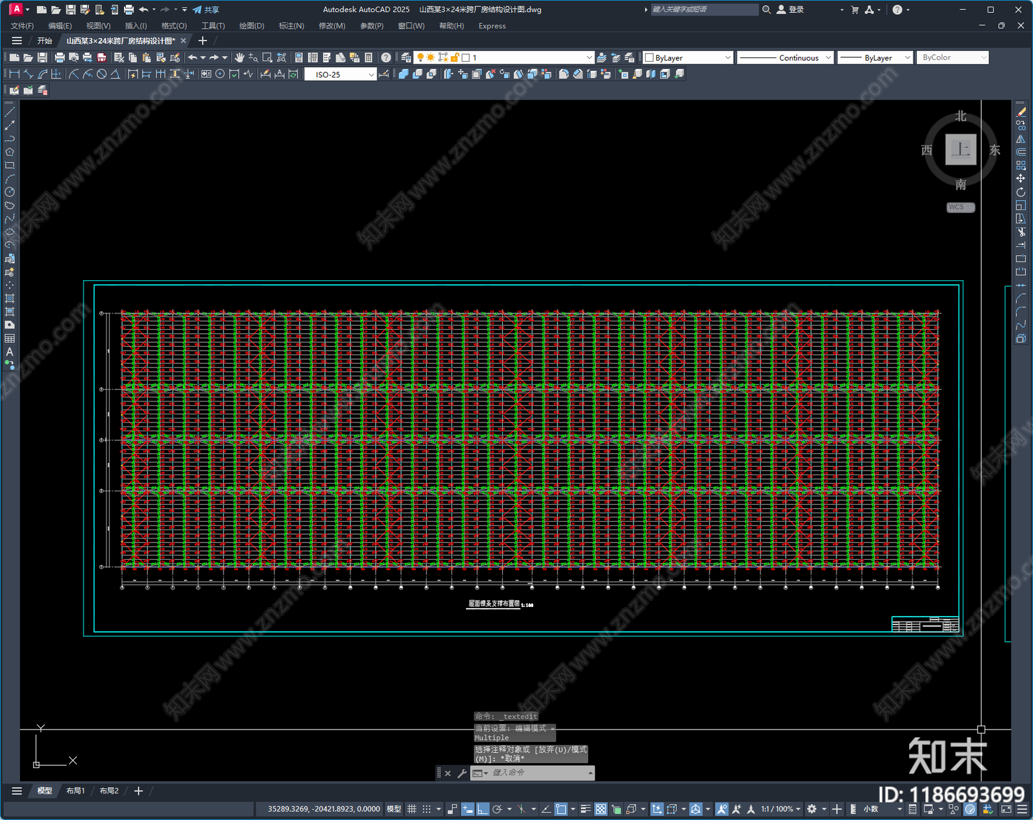
Task: Open the Continuous linetype dropdown
Action: tap(785, 57)
